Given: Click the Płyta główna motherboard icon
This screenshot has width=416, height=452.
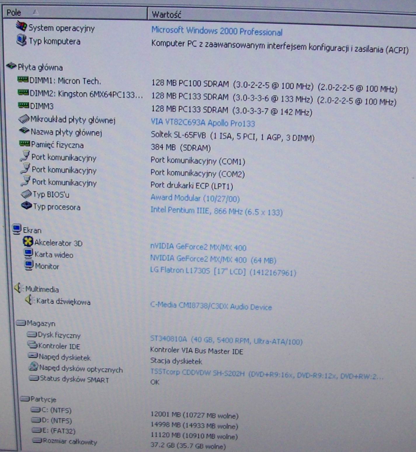Looking at the screenshot, I should (11, 66).
